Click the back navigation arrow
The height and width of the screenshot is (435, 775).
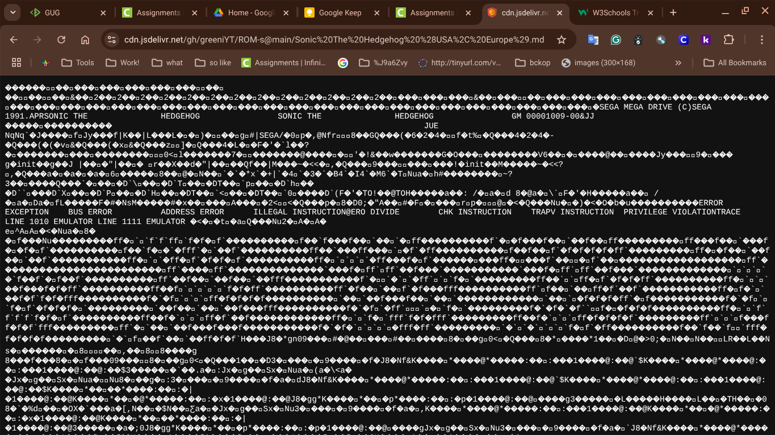(x=14, y=40)
